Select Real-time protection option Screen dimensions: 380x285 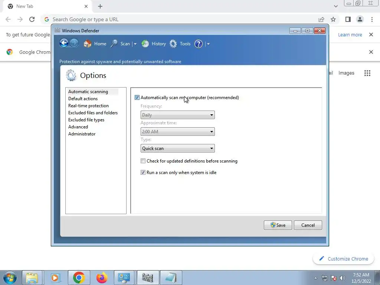(88, 106)
